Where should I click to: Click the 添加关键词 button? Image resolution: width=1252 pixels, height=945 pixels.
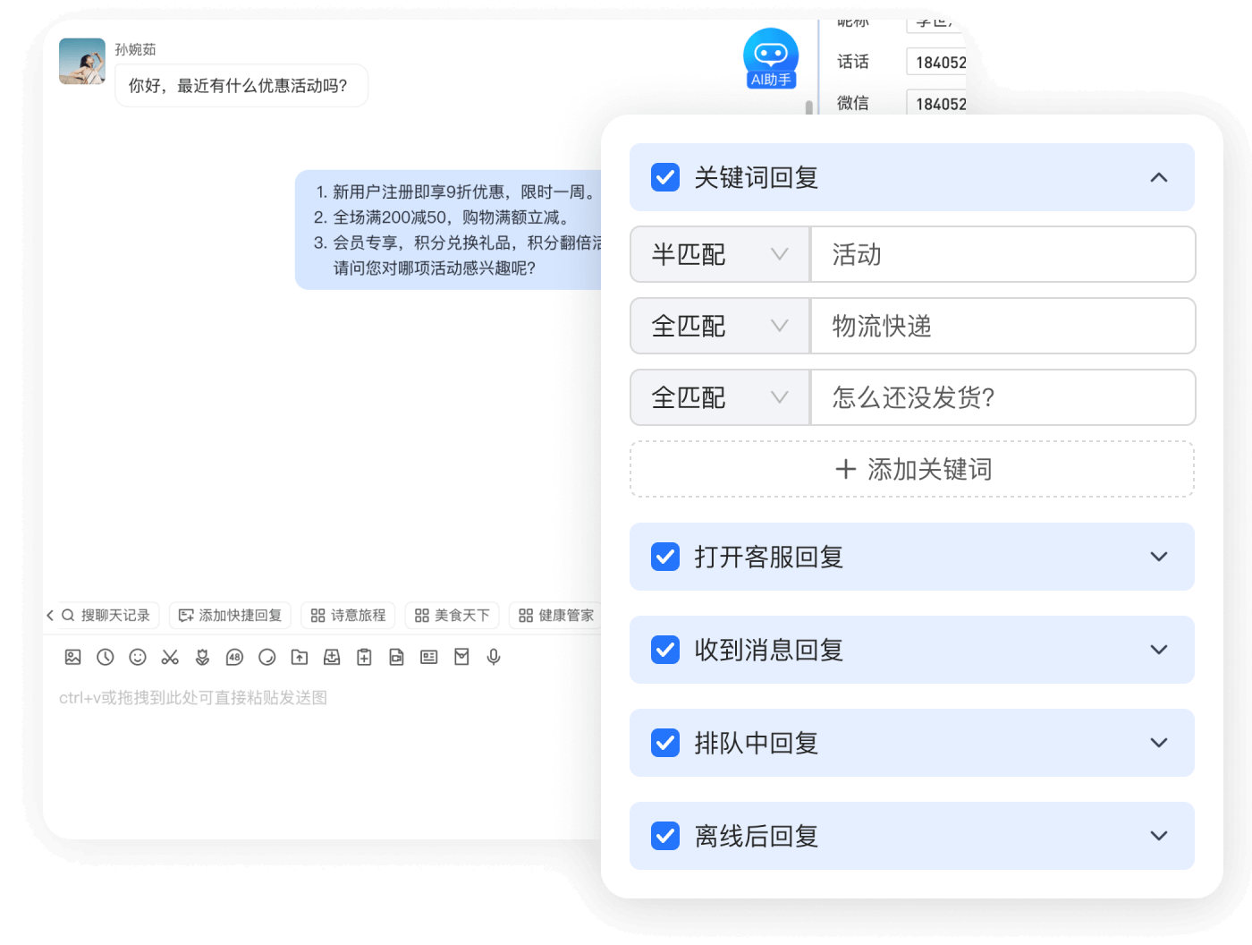click(x=912, y=469)
